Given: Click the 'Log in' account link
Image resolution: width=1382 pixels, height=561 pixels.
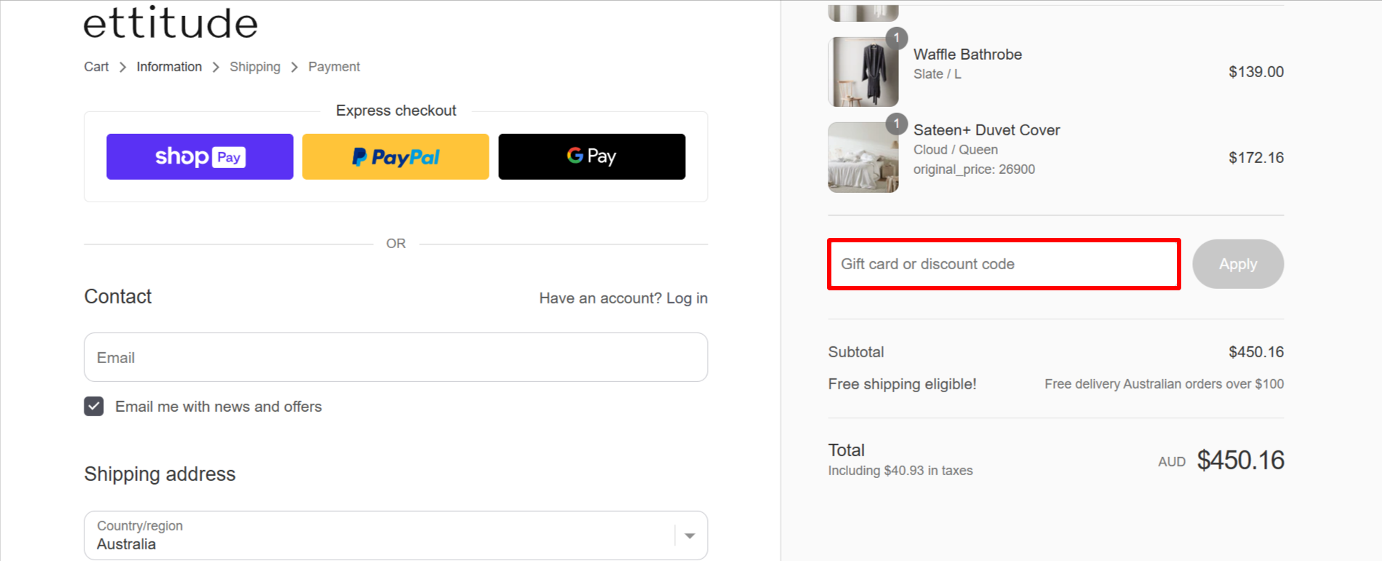Looking at the screenshot, I should point(687,298).
